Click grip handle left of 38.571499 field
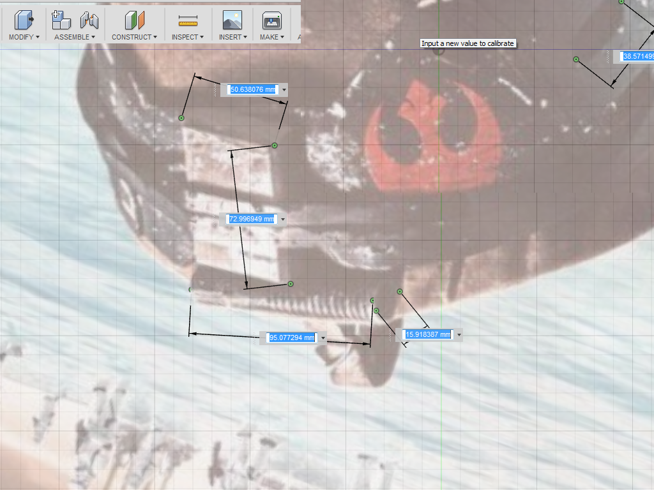The width and height of the screenshot is (654, 490). (x=608, y=56)
